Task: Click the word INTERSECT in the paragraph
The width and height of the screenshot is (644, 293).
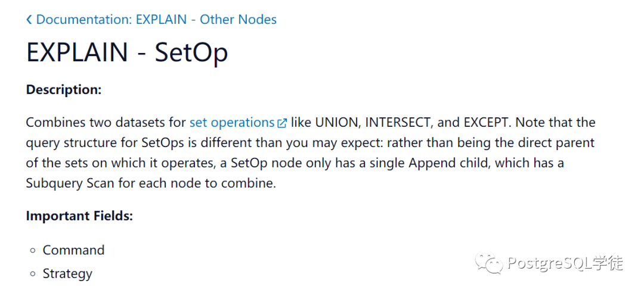Action: (399, 123)
